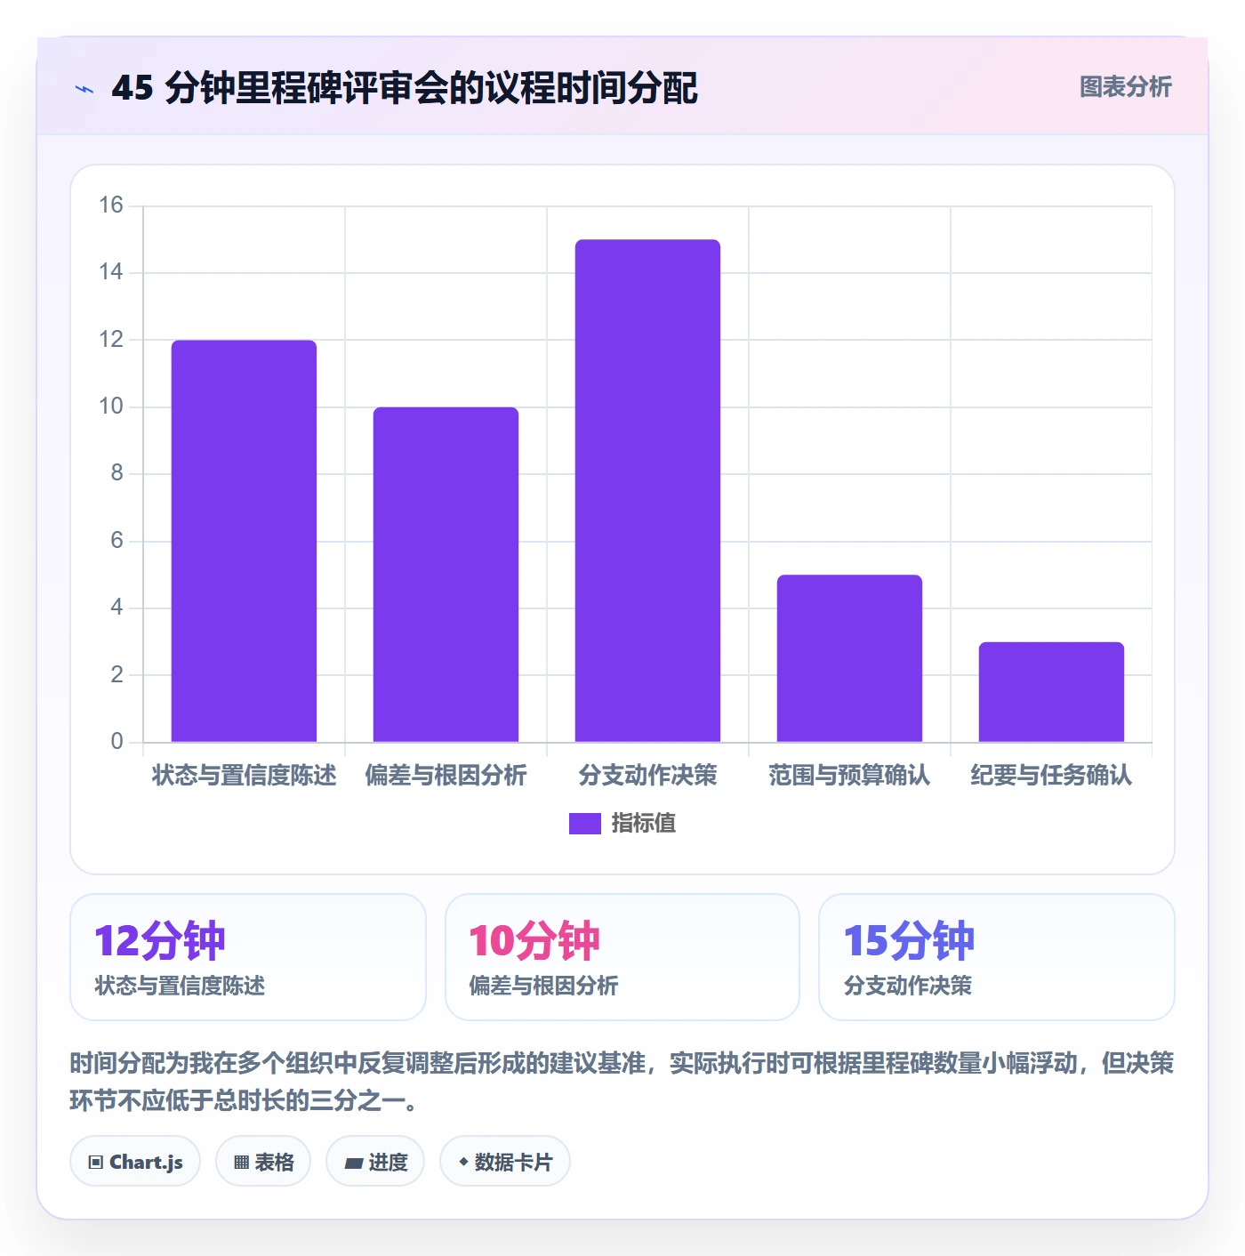
Task: Click the y-axis tick label 6
Action: click(117, 541)
